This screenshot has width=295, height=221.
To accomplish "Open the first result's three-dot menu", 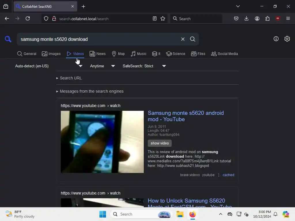I will point(219,175).
